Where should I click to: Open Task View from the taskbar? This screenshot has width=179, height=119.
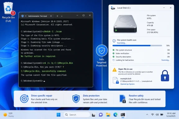(x=94, y=115)
